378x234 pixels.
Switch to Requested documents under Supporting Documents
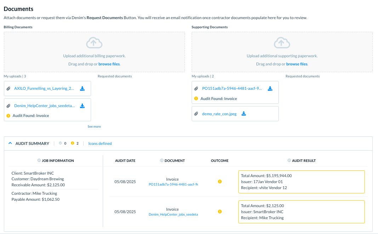coord(303,76)
